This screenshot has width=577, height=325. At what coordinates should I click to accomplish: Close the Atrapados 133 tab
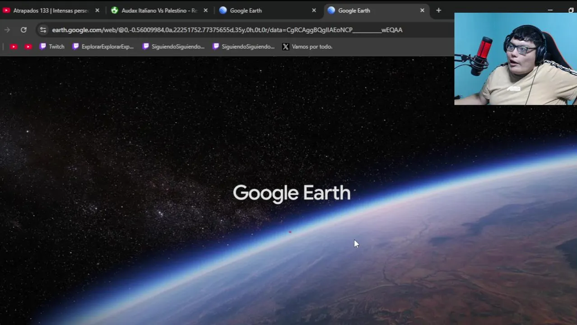point(97,10)
